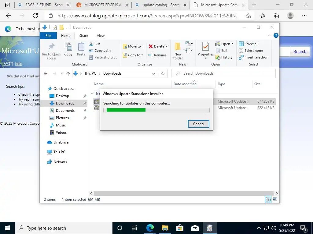Switch to the Home ribbon tab
Image resolution: width=313 pixels, height=234 pixels.
coord(66,36)
